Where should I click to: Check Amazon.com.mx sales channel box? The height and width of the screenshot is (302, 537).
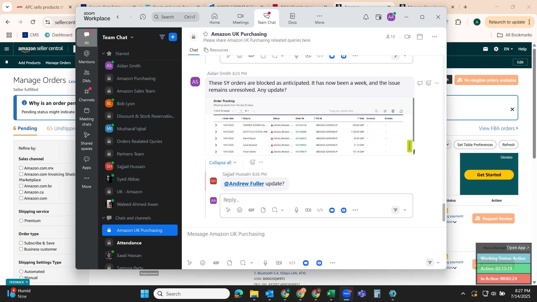(21, 168)
